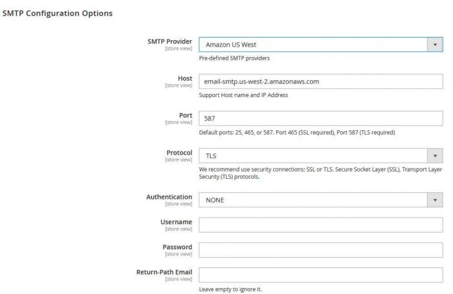Click the Port input field
453x294 pixels.
tap(321, 119)
